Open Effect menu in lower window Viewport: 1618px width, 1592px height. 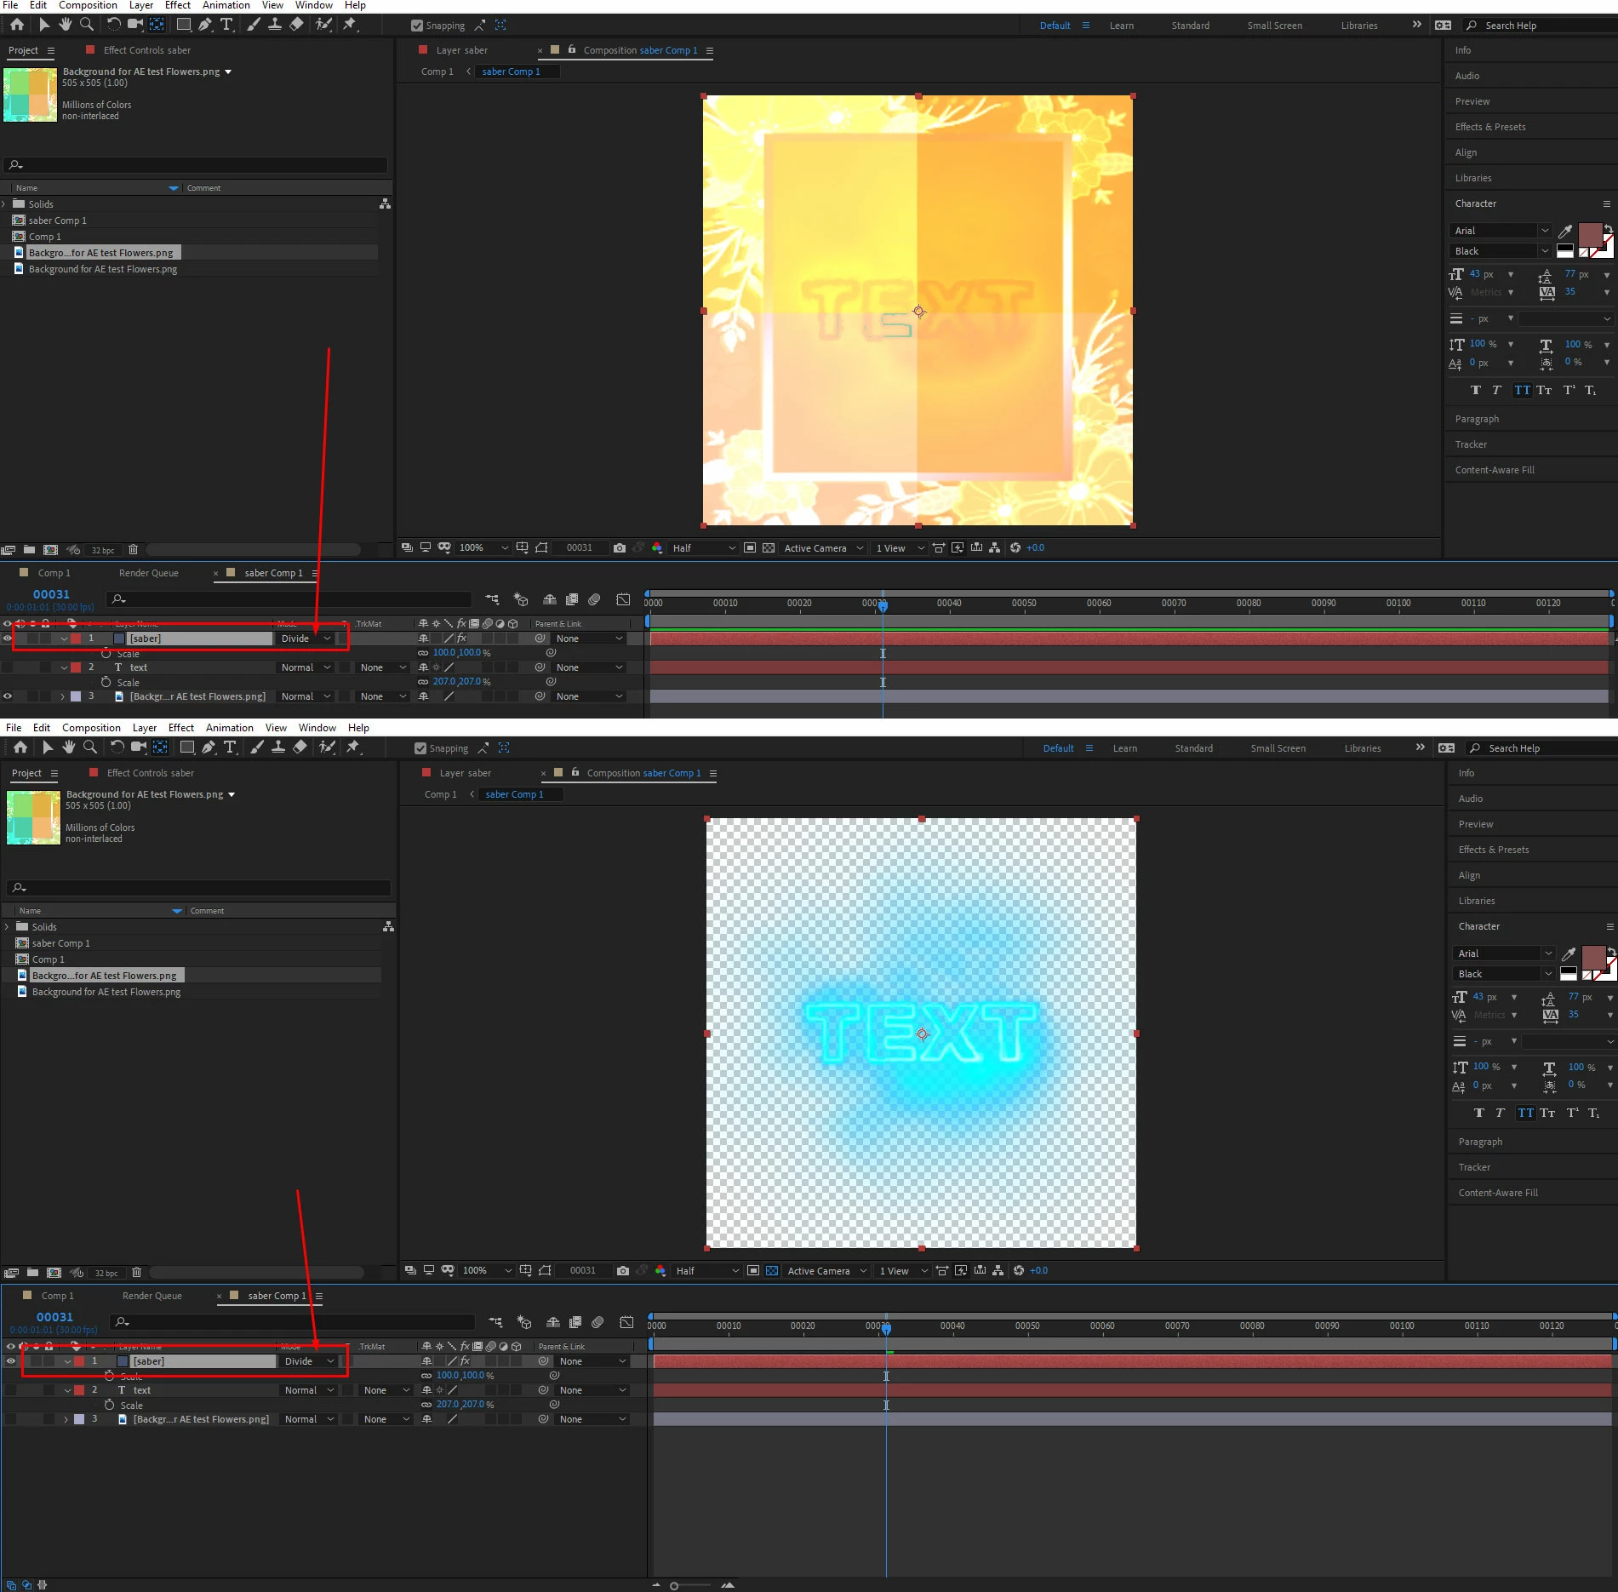181,728
